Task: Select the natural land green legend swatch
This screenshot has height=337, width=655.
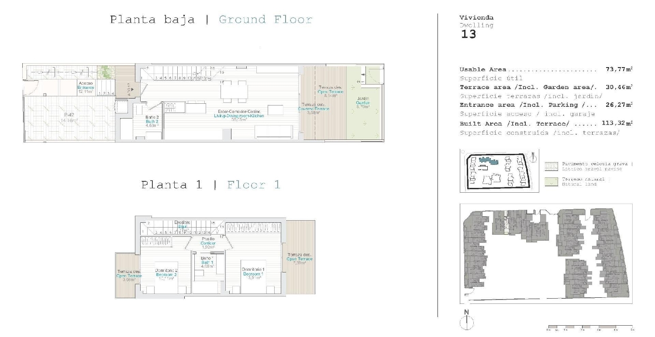Action: pos(551,182)
